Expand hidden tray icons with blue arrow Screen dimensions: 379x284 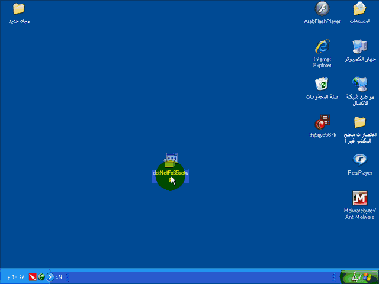coord(51,277)
